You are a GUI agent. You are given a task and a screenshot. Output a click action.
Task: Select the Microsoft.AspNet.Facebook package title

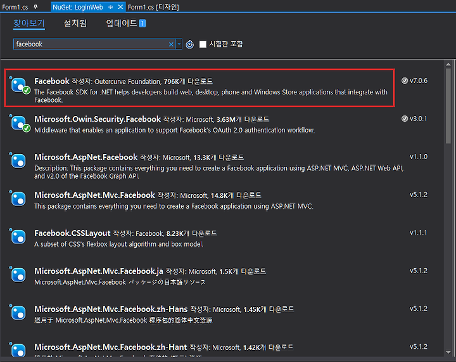[x=85, y=157]
